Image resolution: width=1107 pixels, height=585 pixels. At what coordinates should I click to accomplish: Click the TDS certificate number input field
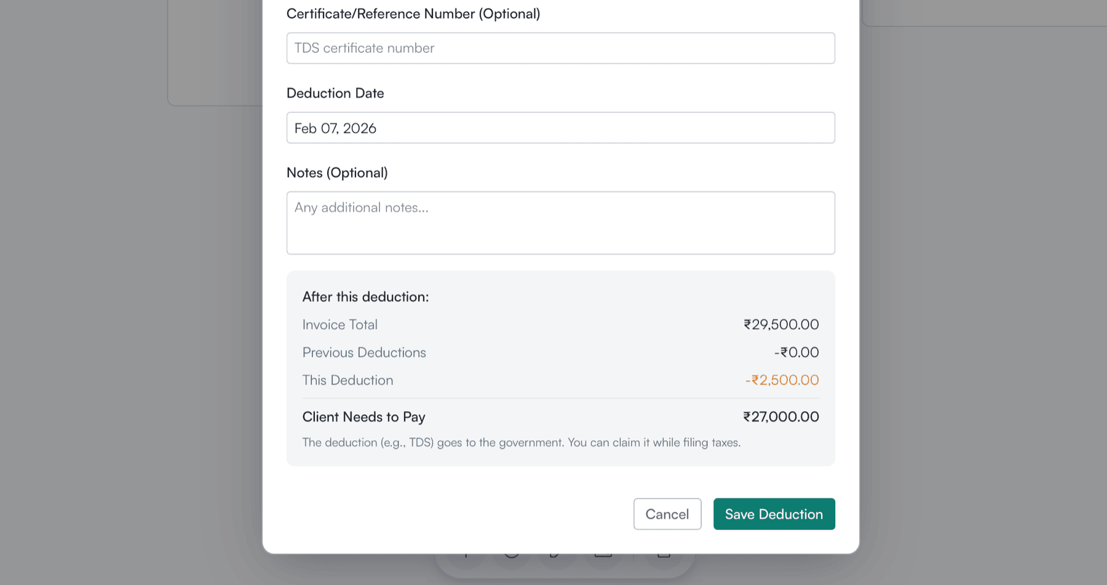560,48
